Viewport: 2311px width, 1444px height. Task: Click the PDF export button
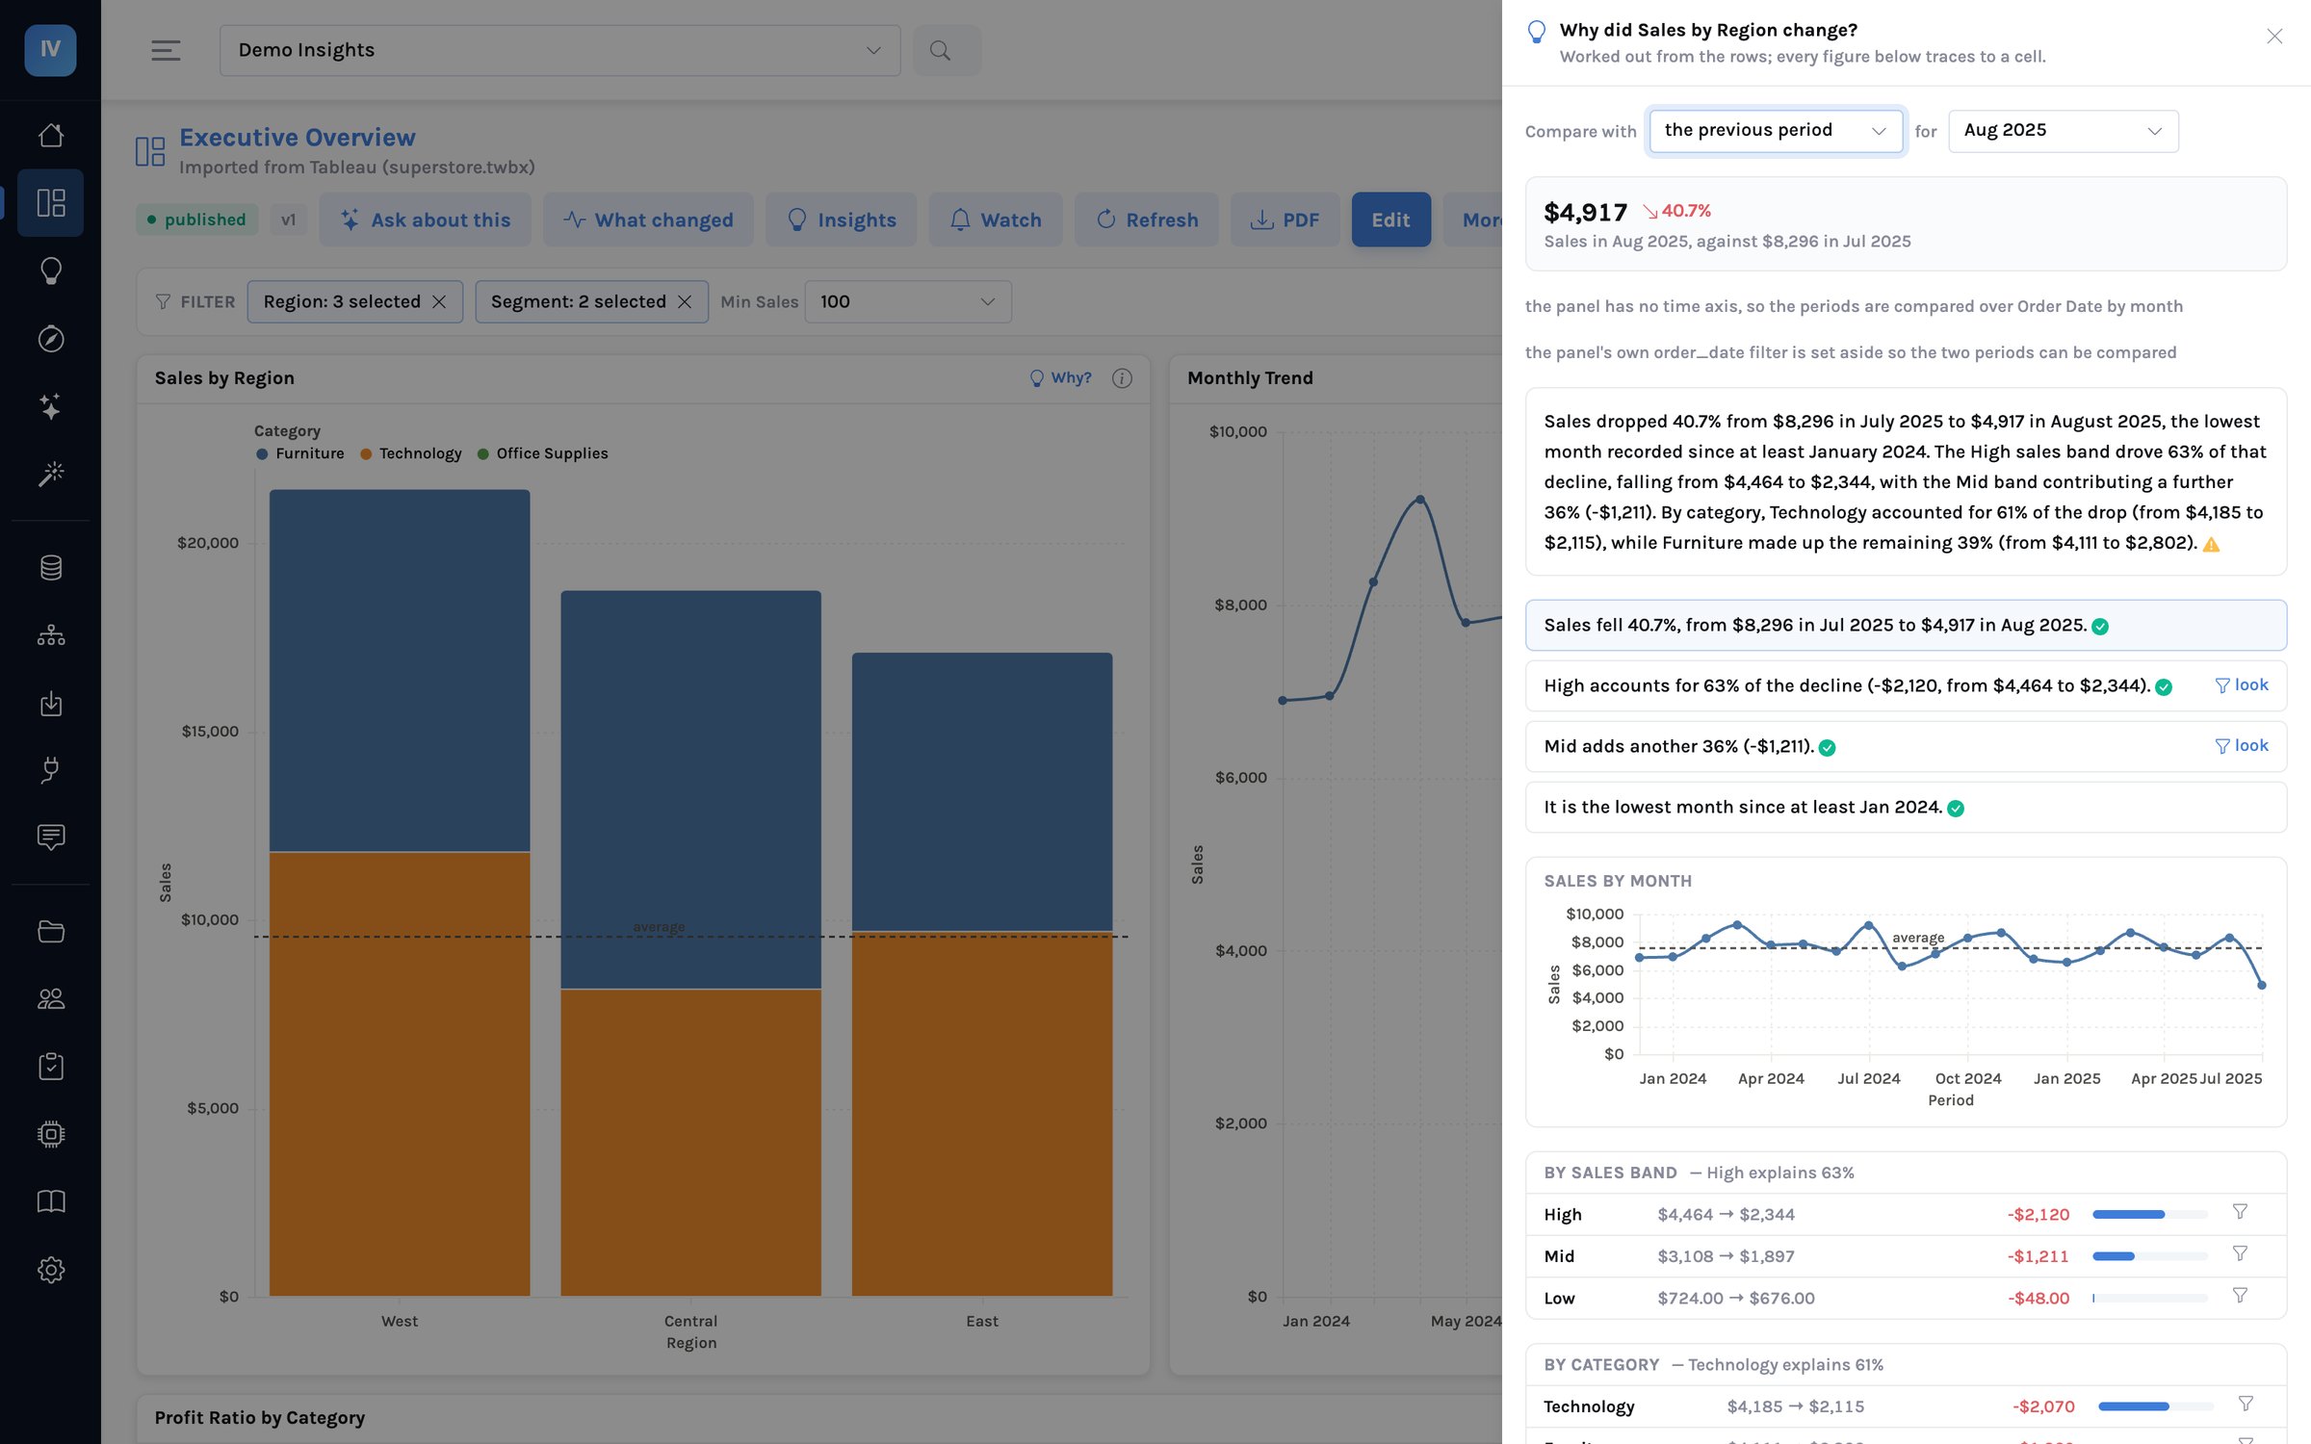(x=1285, y=219)
